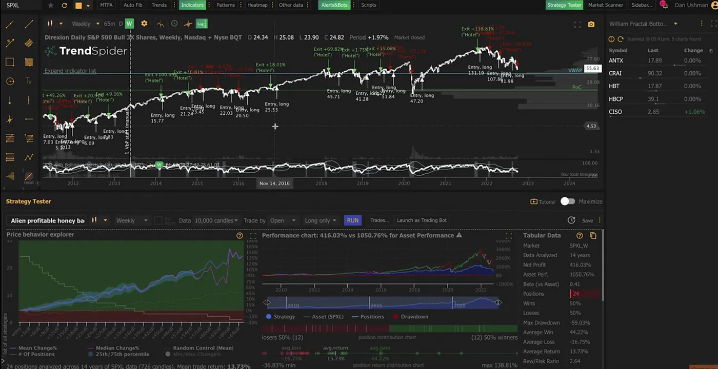This screenshot has height=369, width=718.
Task: Select the down arrow marker tool
Action: coord(10,100)
